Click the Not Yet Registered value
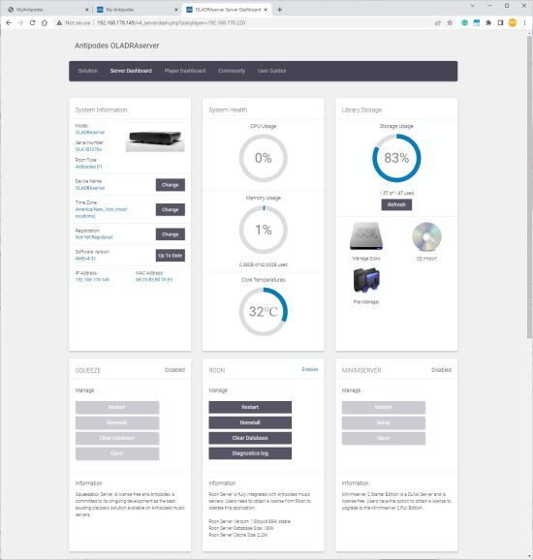The height and width of the screenshot is (560, 533). (94, 237)
